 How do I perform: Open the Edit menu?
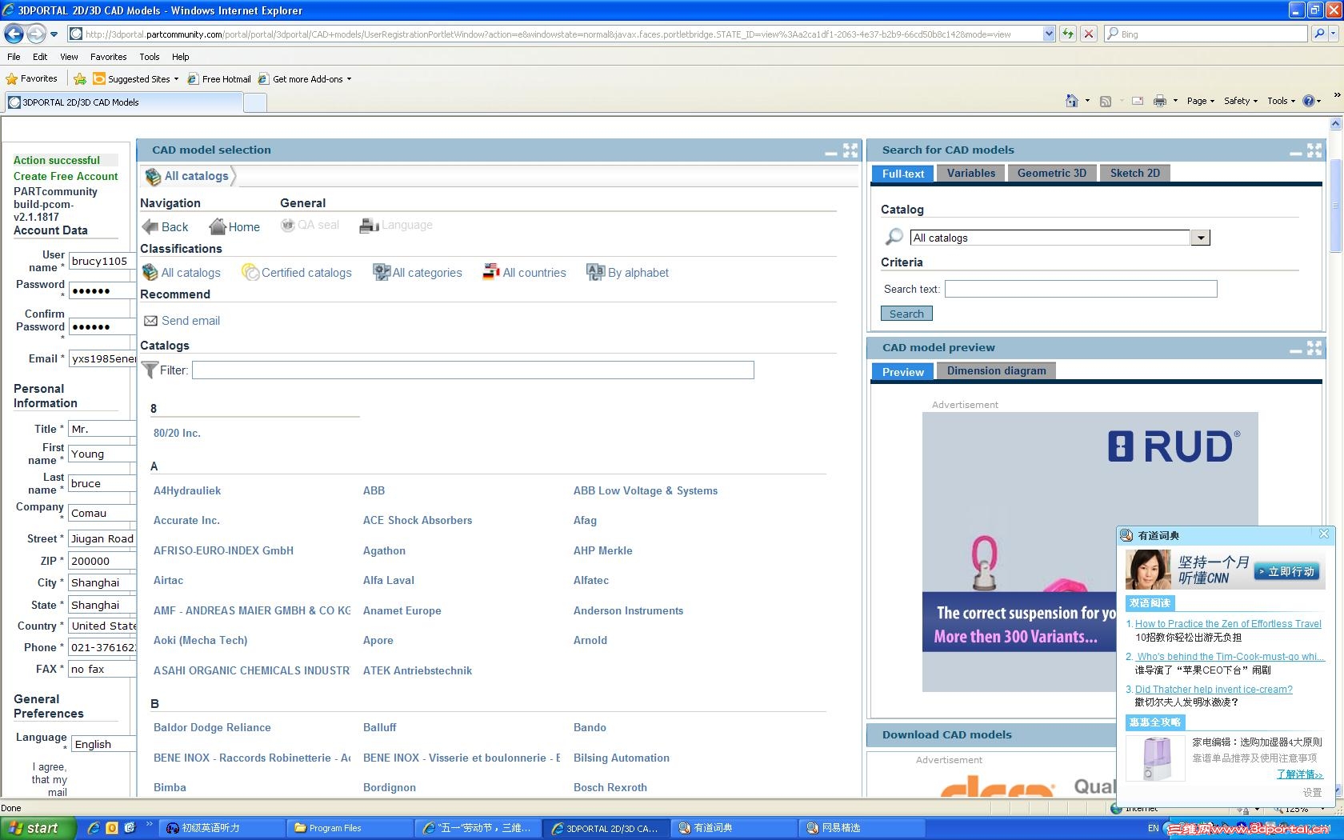pos(40,57)
